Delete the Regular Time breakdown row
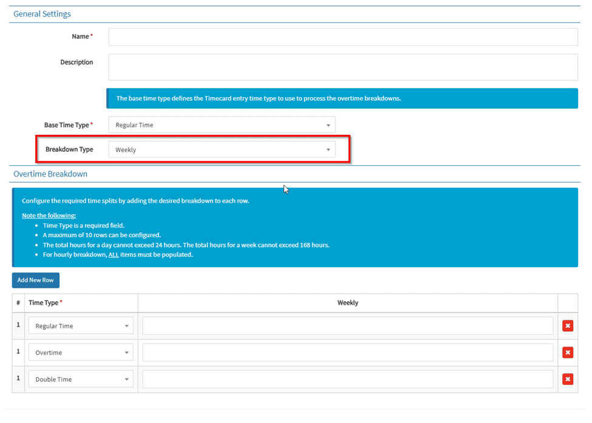This screenshot has height=423, width=592. pos(567,326)
